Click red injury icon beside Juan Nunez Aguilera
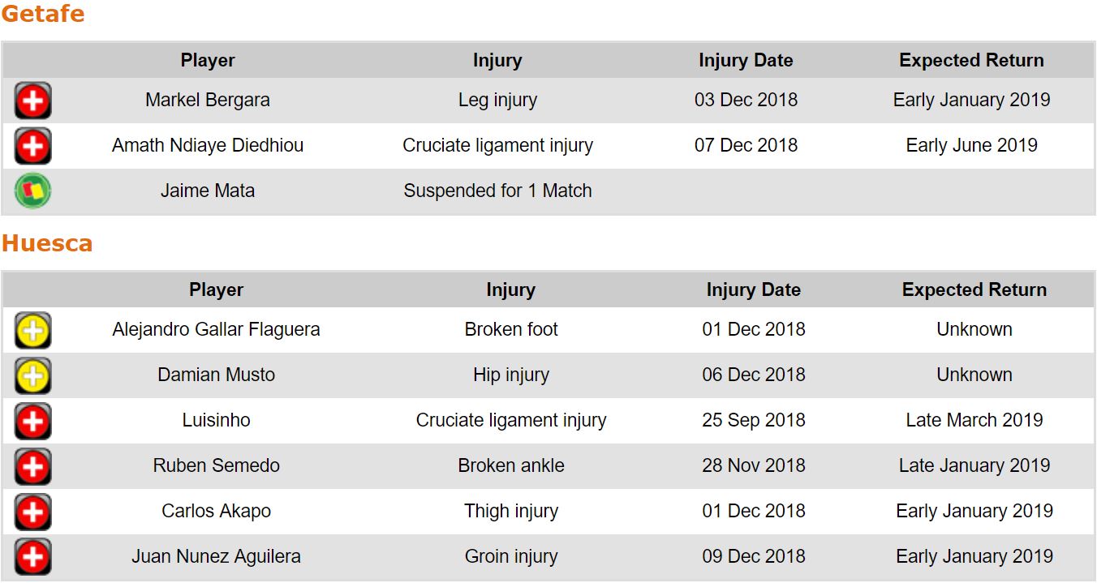Image resolution: width=1097 pixels, height=583 pixels. click(32, 558)
